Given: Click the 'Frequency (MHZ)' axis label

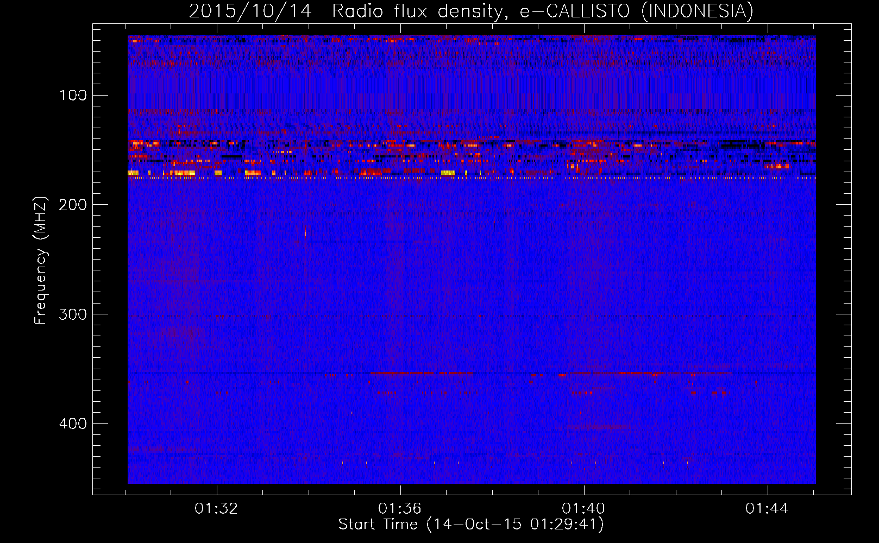Looking at the screenshot, I should [x=40, y=260].
